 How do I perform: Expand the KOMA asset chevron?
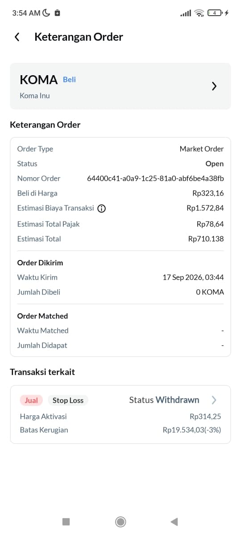[214, 86]
